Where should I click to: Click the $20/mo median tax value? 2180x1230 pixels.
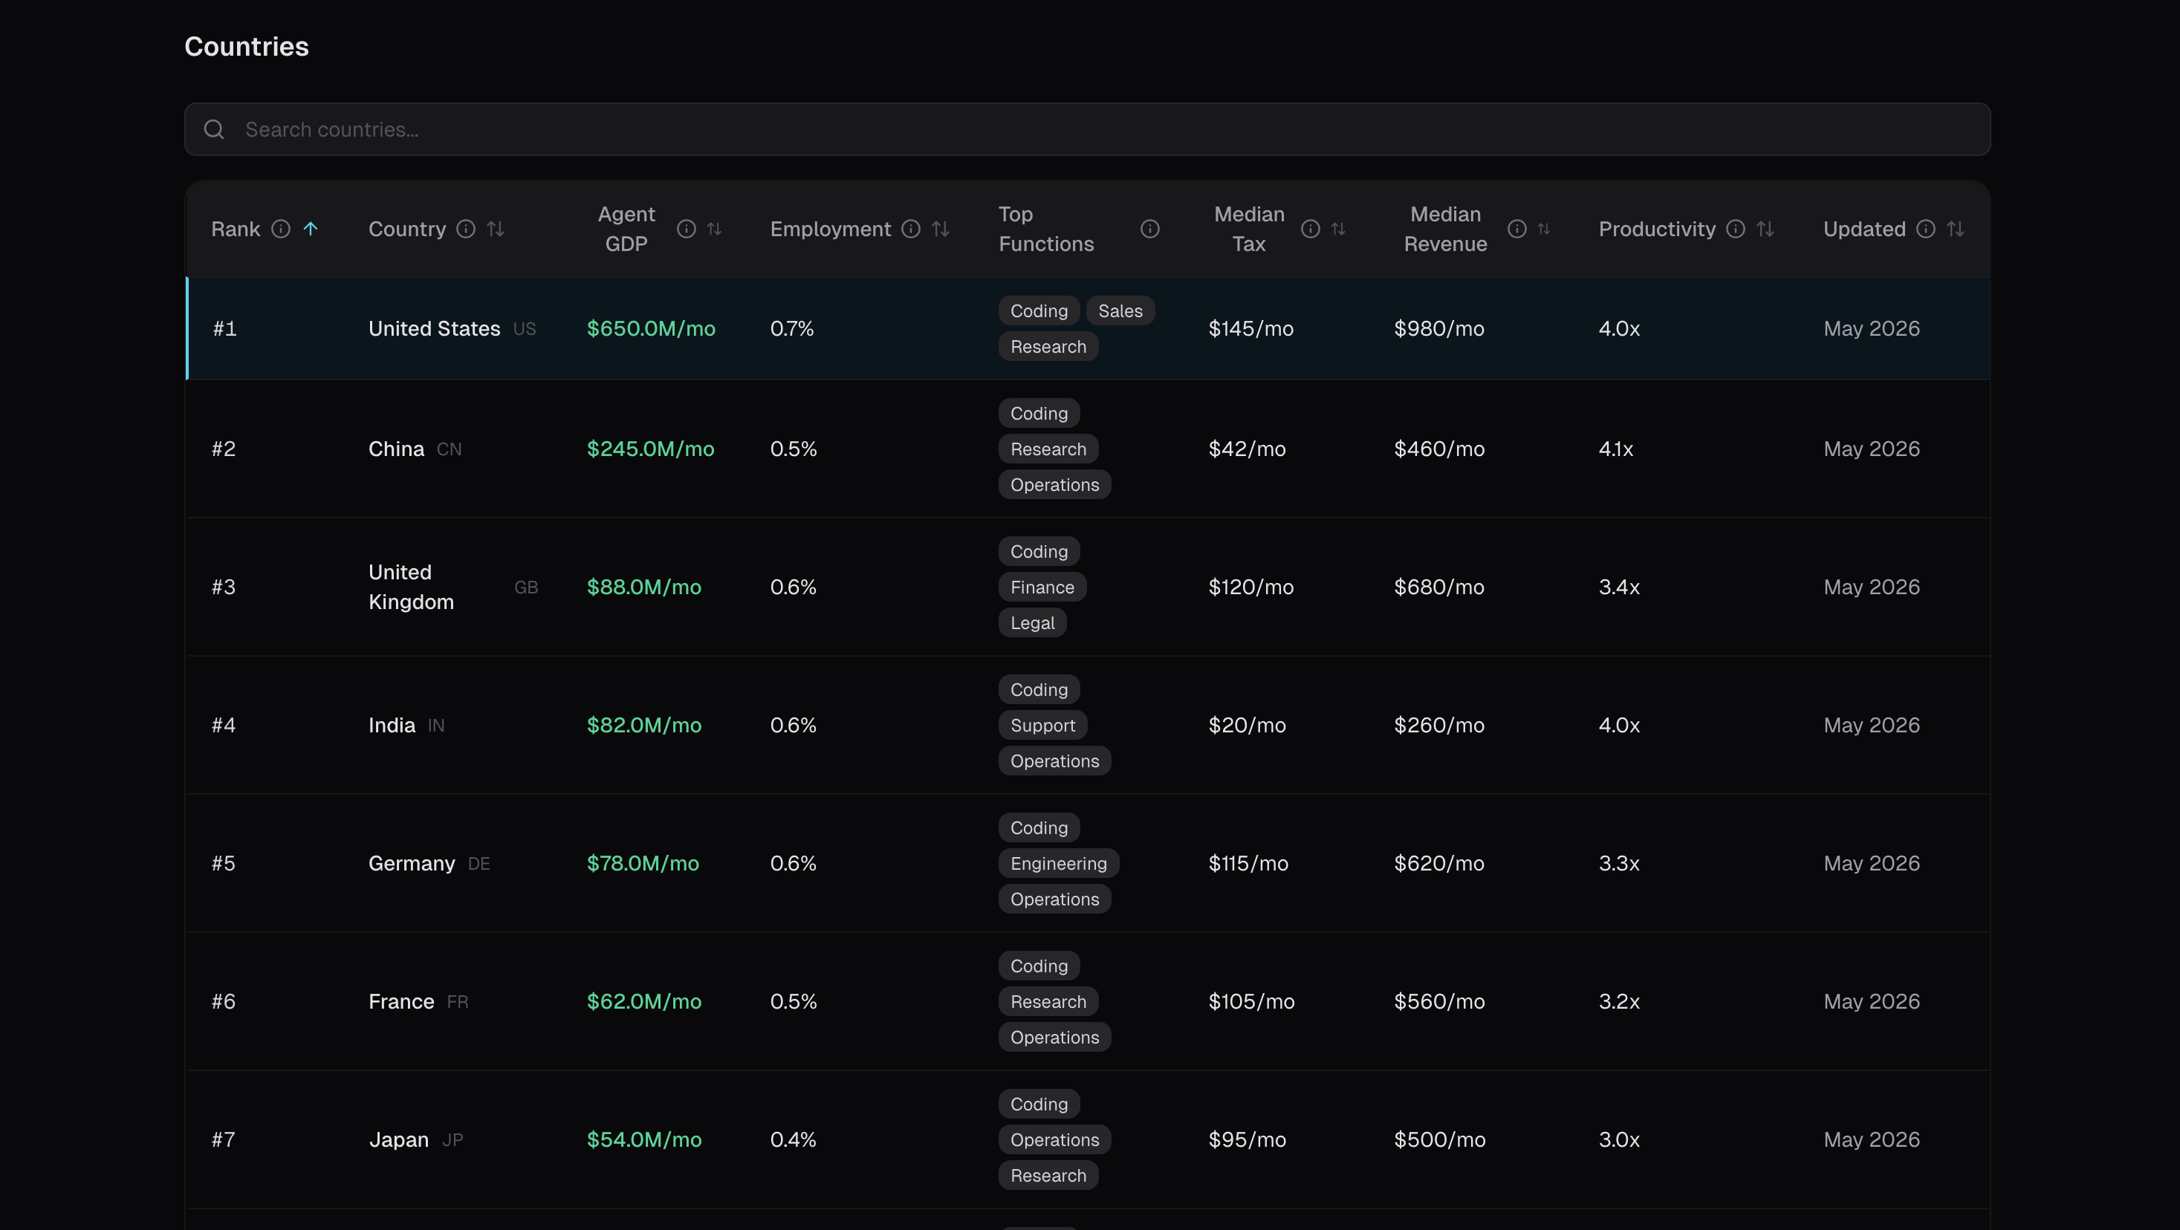pos(1247,725)
